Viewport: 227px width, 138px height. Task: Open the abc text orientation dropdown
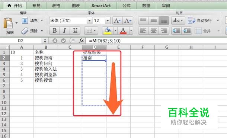(x=178, y=20)
